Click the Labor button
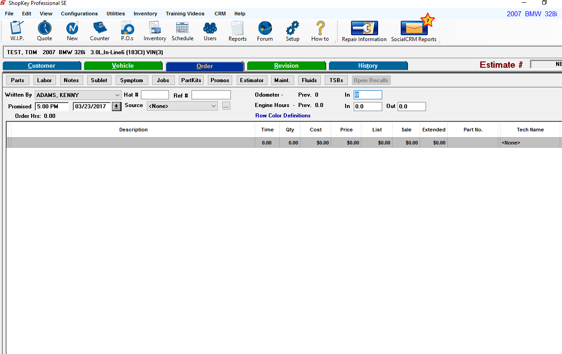562x354 pixels. pyautogui.click(x=44, y=80)
